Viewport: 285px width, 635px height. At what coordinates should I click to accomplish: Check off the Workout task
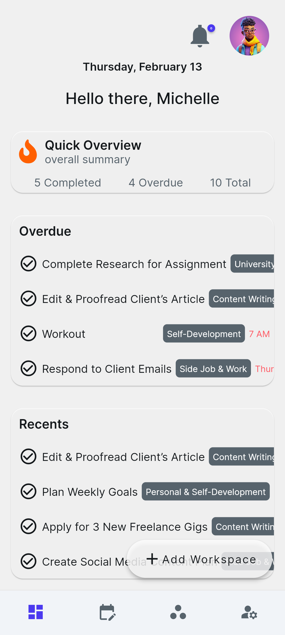coord(28,334)
